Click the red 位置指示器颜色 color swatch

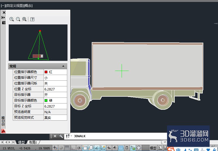pos(46,72)
